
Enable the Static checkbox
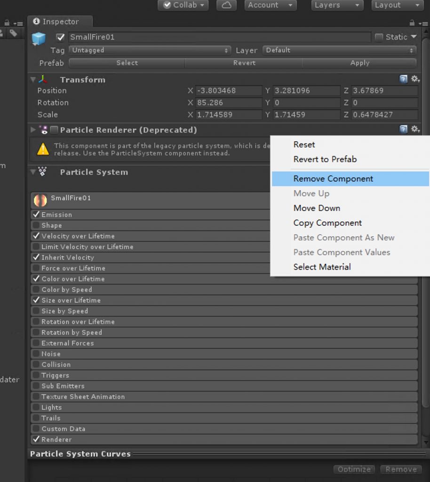(379, 37)
